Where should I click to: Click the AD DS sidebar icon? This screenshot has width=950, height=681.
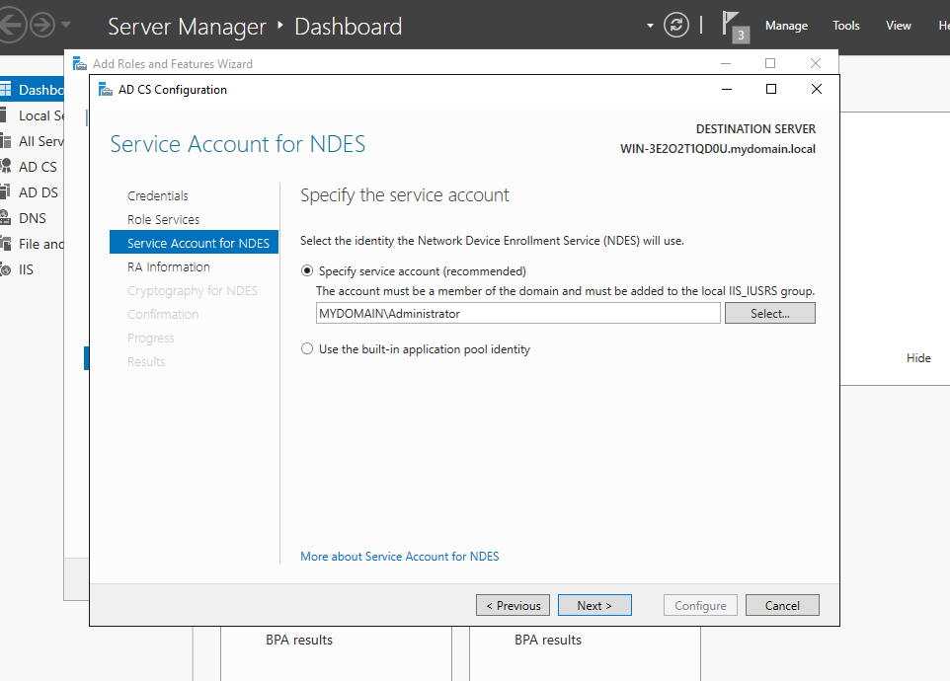(x=6, y=191)
